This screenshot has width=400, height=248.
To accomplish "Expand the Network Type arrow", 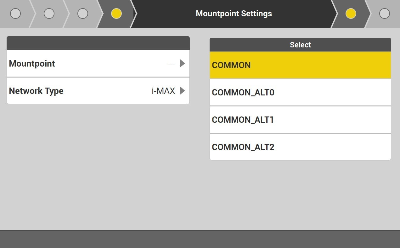I will (x=183, y=91).
